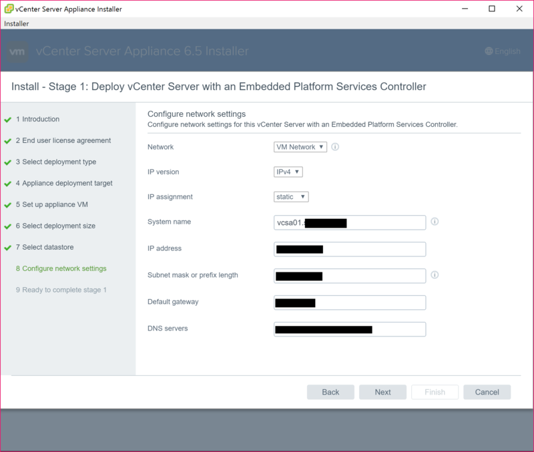
Task: Minimize the installer window
Action: (465, 9)
